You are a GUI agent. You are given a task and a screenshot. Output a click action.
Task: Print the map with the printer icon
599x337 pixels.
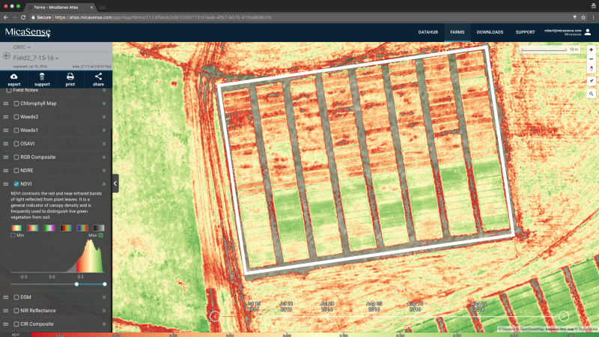(70, 76)
